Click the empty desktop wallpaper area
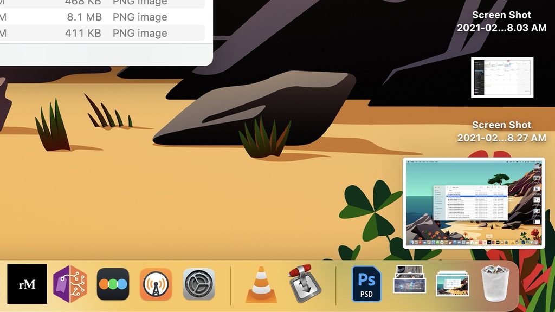 [x=163, y=217]
